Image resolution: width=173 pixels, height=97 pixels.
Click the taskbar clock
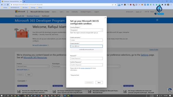click(165, 96)
